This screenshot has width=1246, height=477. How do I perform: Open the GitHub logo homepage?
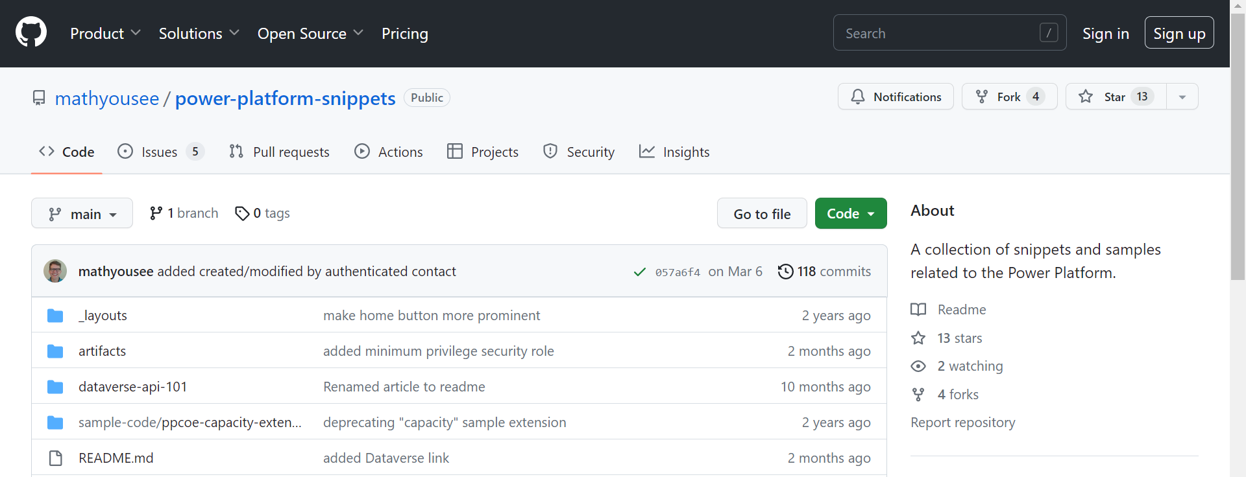tap(31, 32)
